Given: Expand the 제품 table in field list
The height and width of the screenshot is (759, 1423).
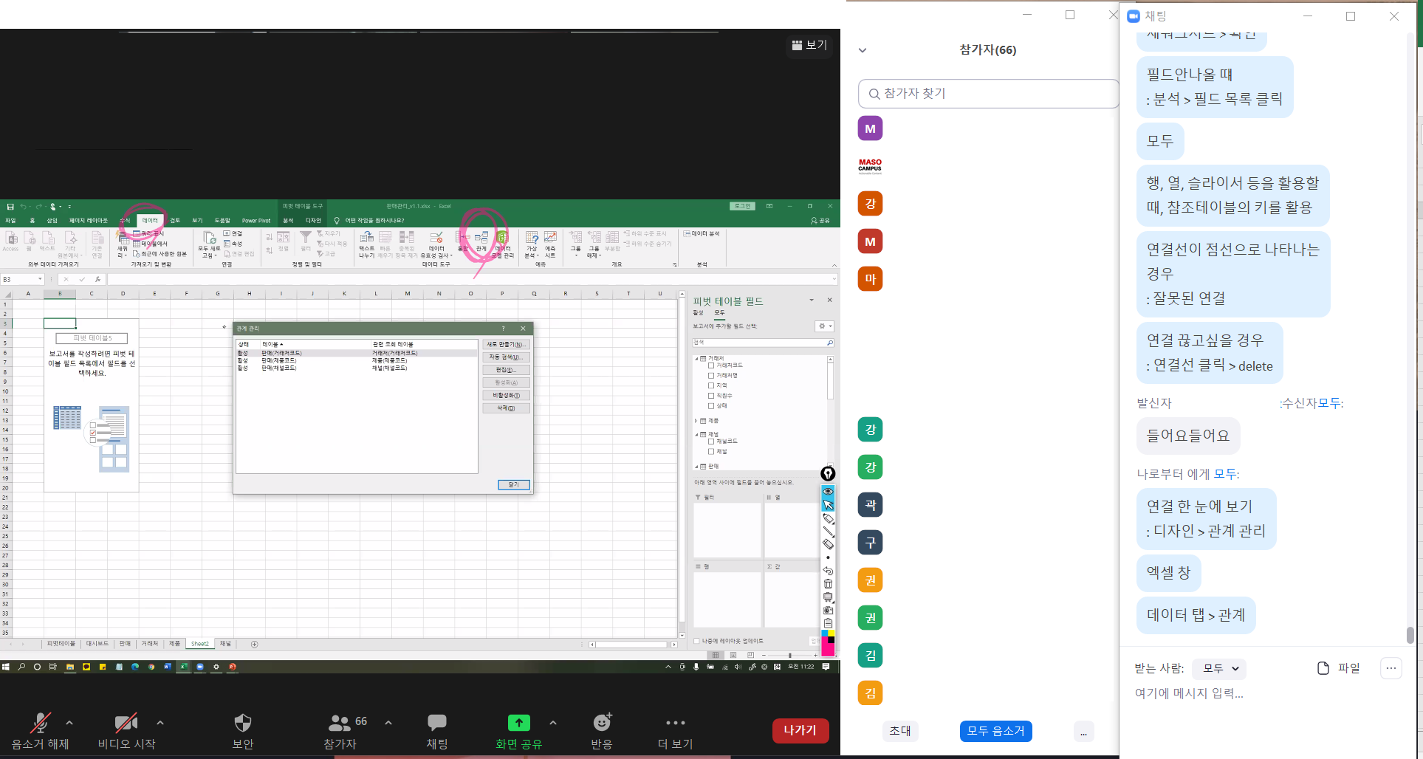Looking at the screenshot, I should pyautogui.click(x=696, y=421).
